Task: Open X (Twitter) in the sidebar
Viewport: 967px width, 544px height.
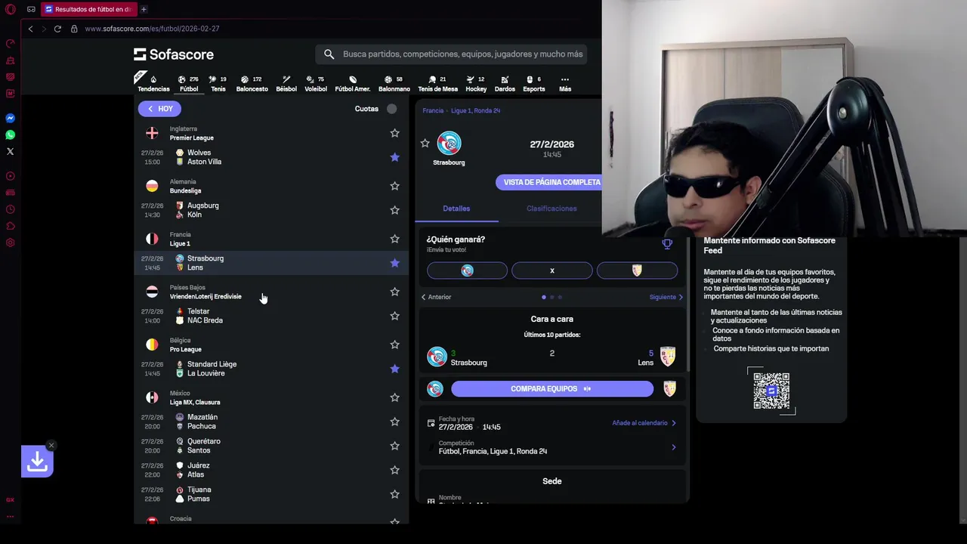Action: coord(11,152)
